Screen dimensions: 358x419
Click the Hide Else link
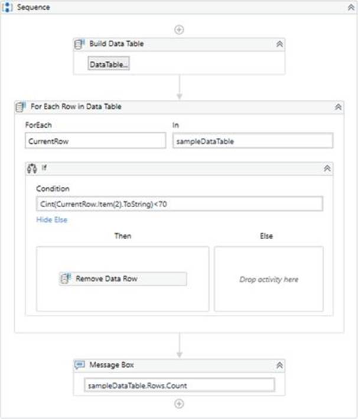tap(52, 220)
